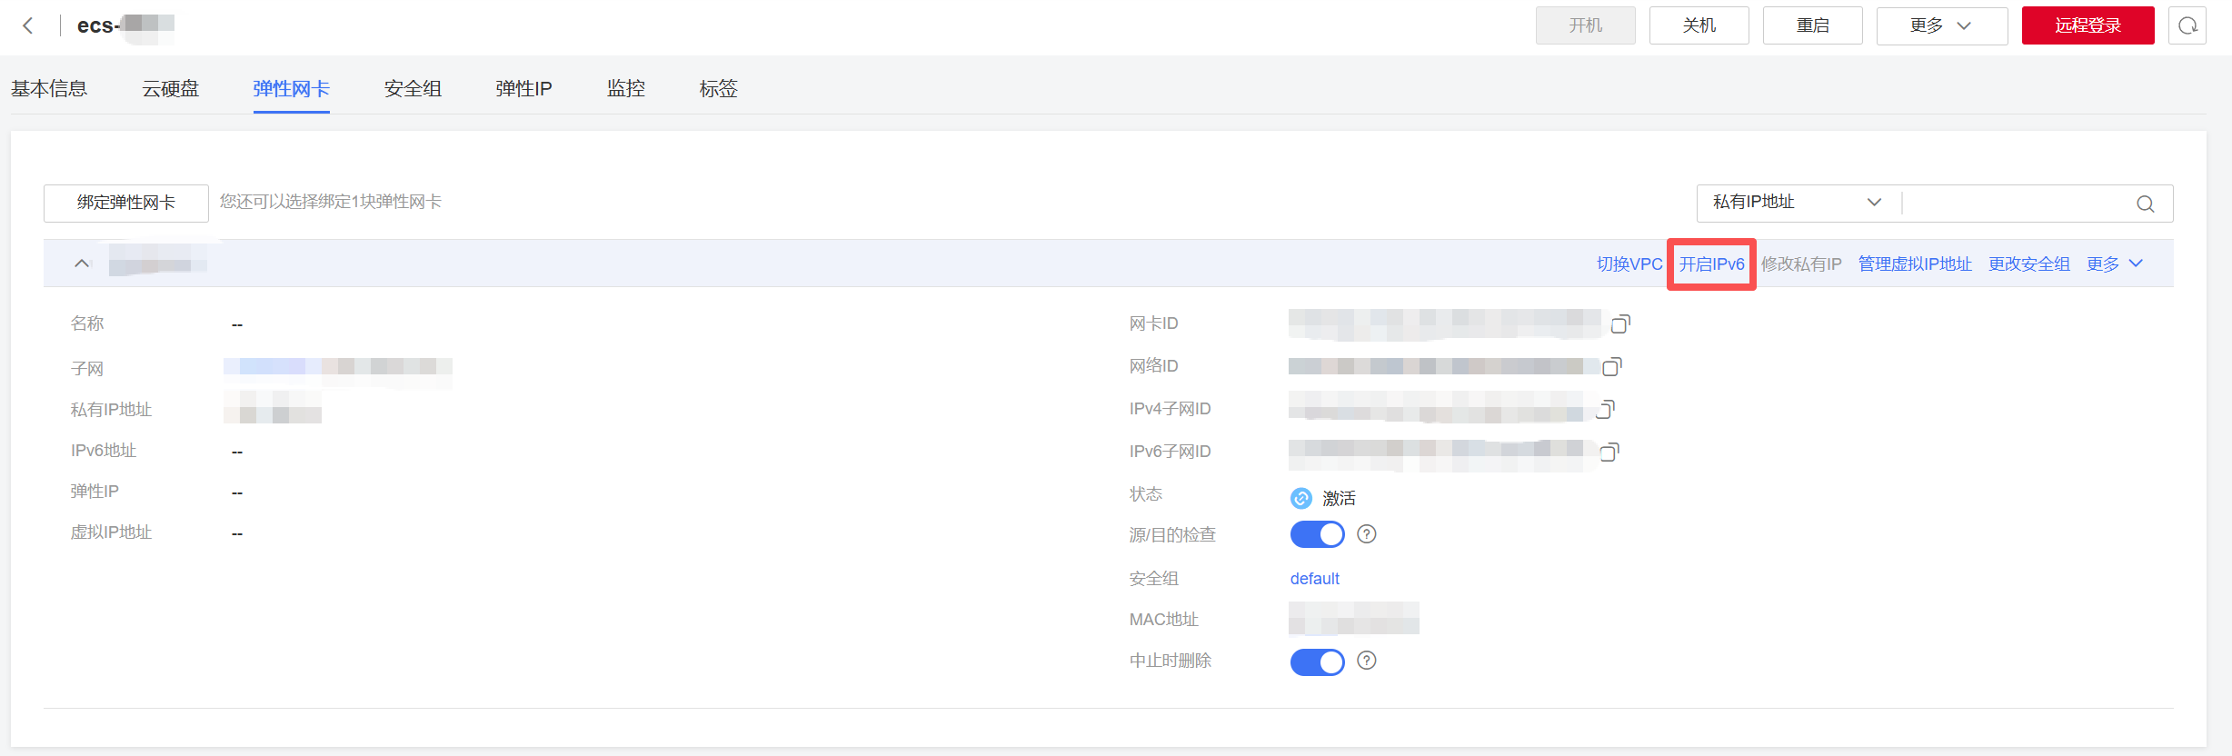Screen dimensions: 2232x756
Task: Collapse the network card details row
Action: pyautogui.click(x=82, y=264)
